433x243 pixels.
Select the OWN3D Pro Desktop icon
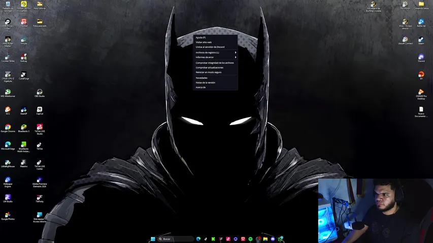tap(421, 94)
